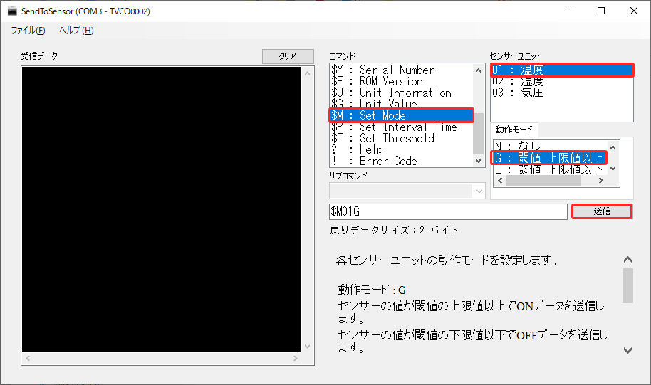
Task: Select sensor unit '02 : 湿度'
Action: pos(562,81)
